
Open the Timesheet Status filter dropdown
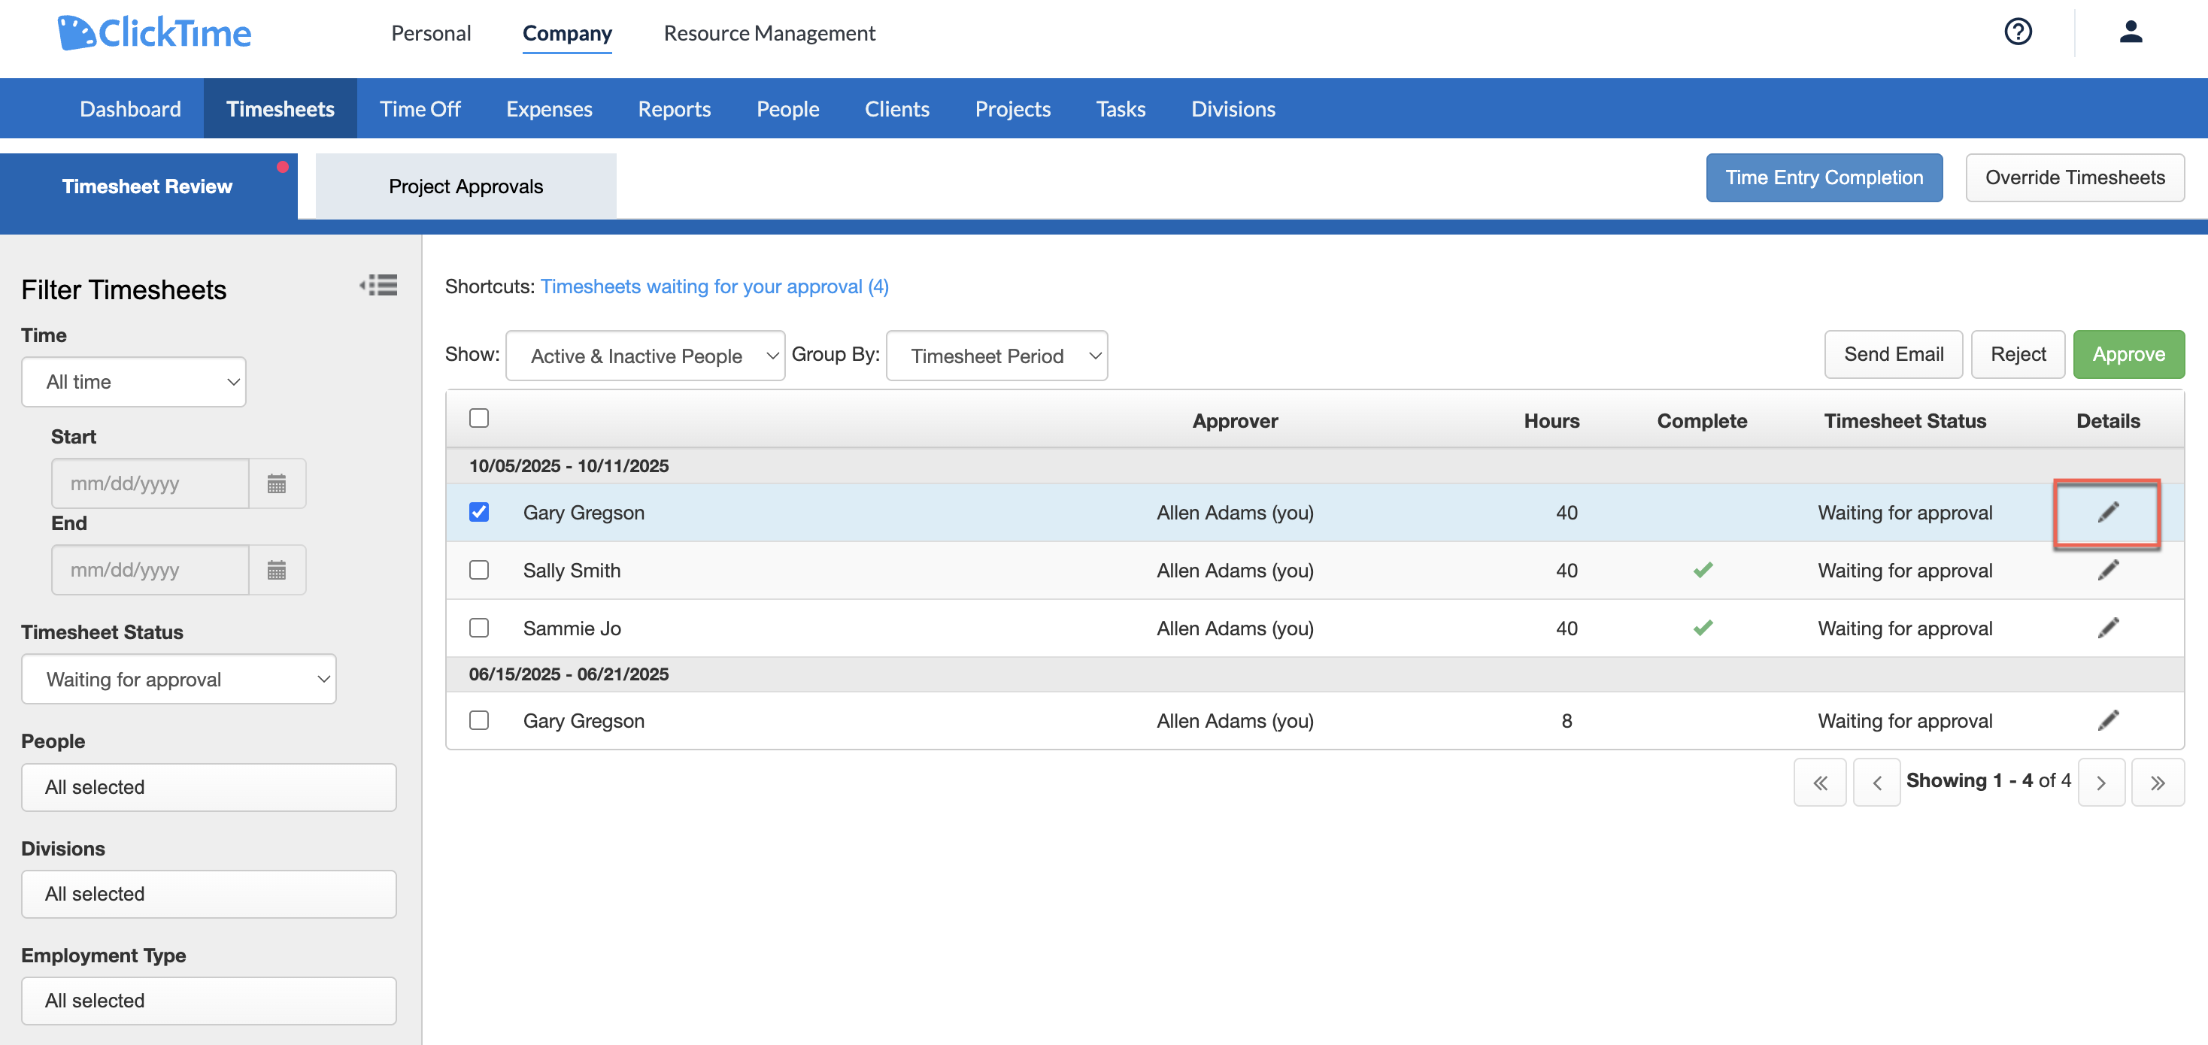(x=178, y=680)
